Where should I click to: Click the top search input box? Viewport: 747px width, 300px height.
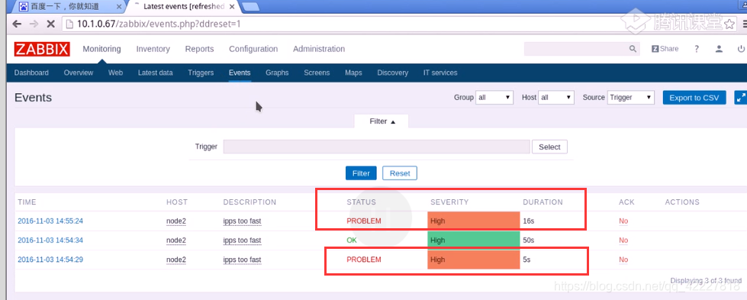pyautogui.click(x=575, y=49)
